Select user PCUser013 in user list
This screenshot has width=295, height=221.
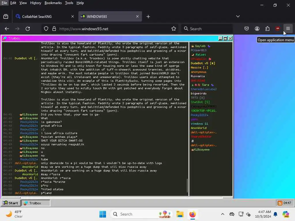(198, 50)
